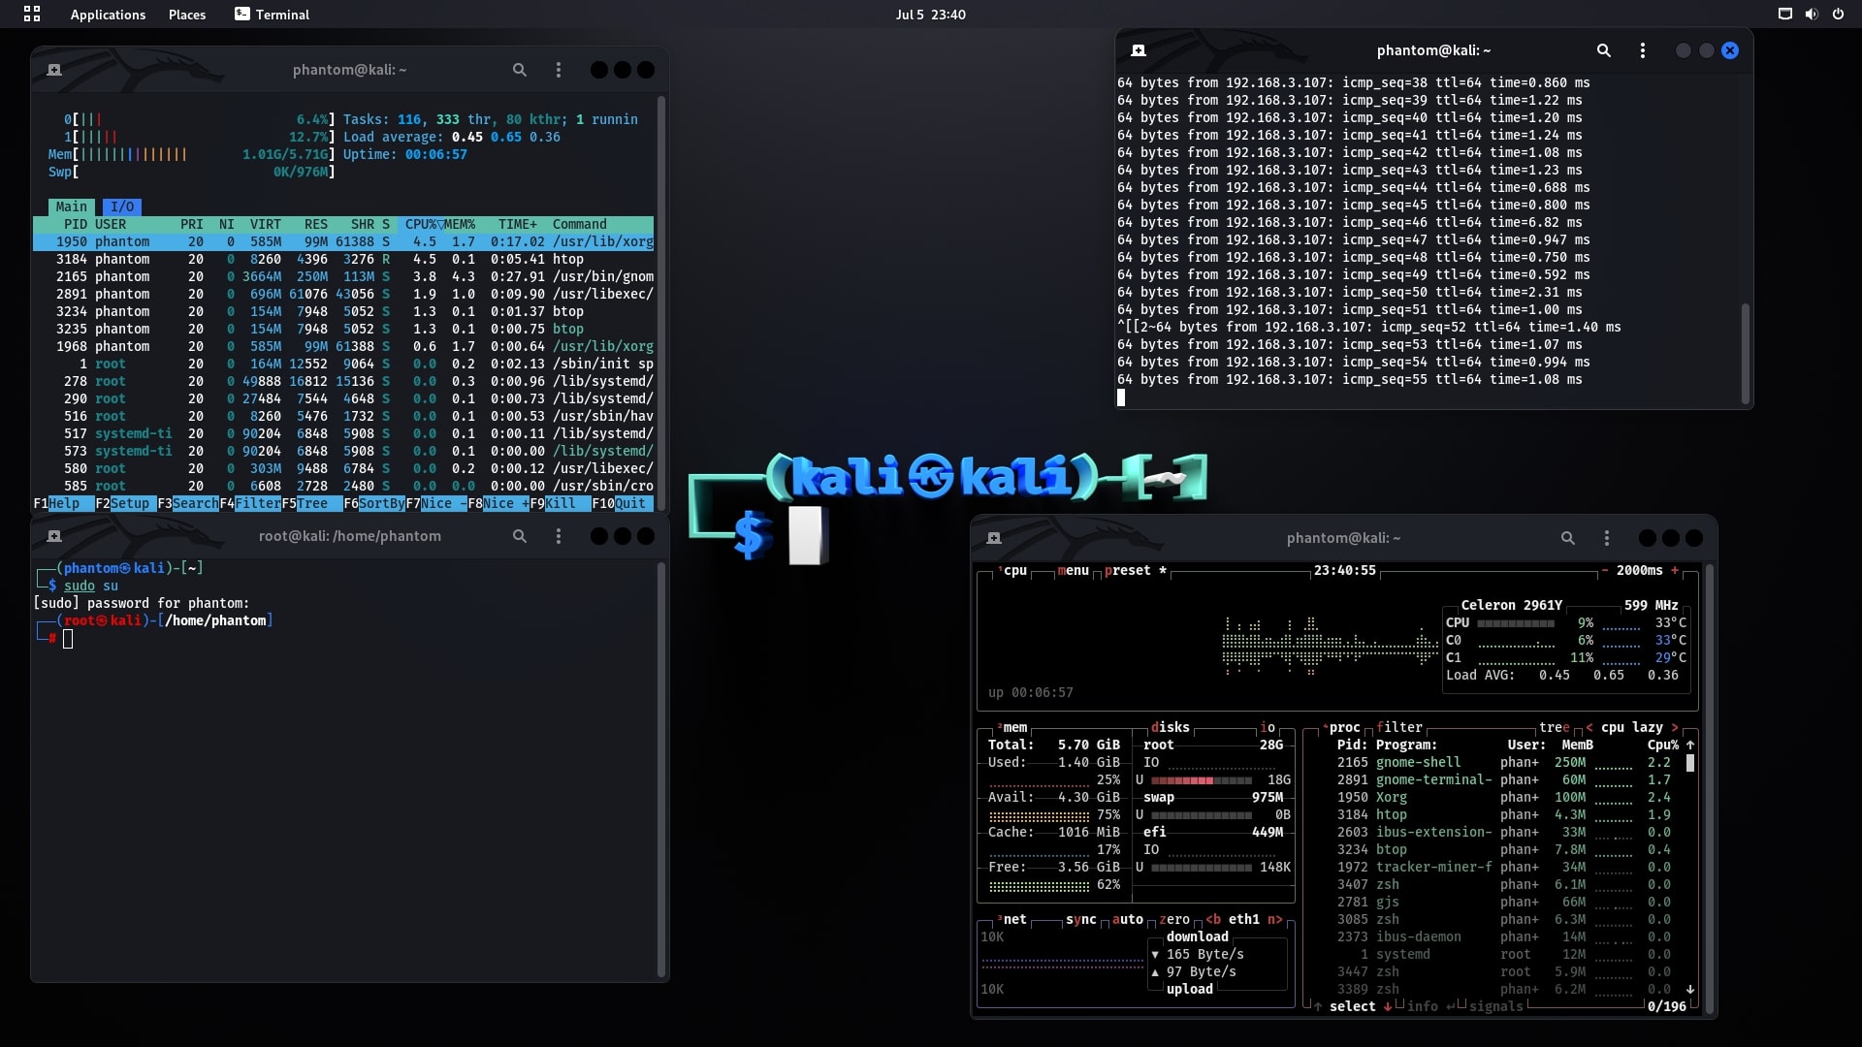Toggle btop net sync option
This screenshot has height=1047, width=1862.
coord(1080,919)
